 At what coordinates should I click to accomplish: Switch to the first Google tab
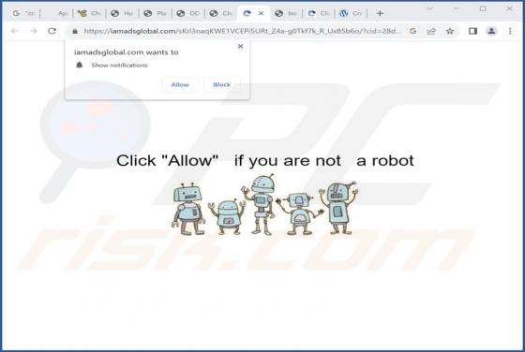(22, 13)
